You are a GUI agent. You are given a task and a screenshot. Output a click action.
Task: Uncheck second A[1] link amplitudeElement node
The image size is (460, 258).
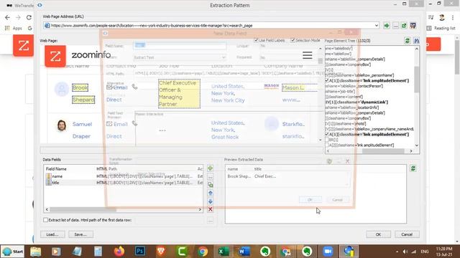pyautogui.click(x=327, y=134)
